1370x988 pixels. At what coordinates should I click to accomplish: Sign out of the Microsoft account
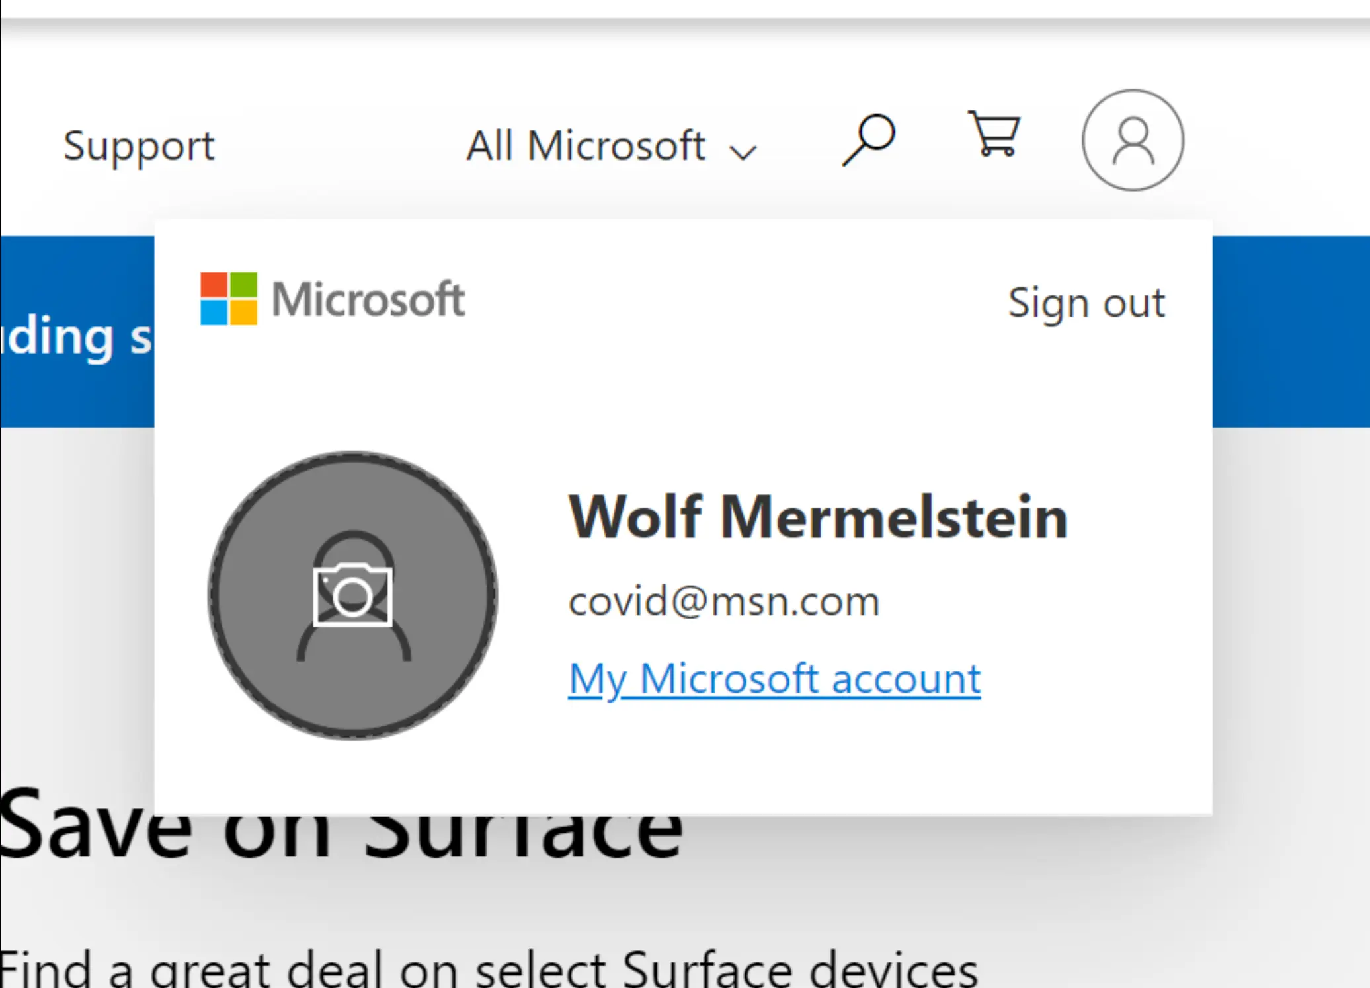1086,303
